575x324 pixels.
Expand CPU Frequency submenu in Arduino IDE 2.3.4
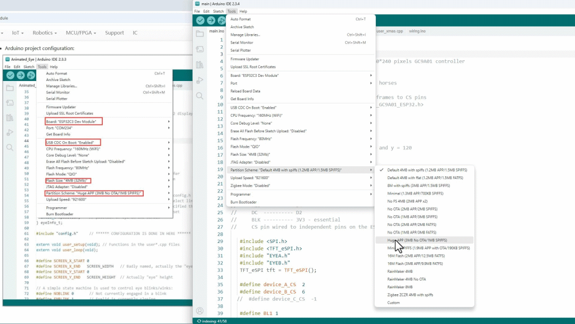tap(301, 115)
